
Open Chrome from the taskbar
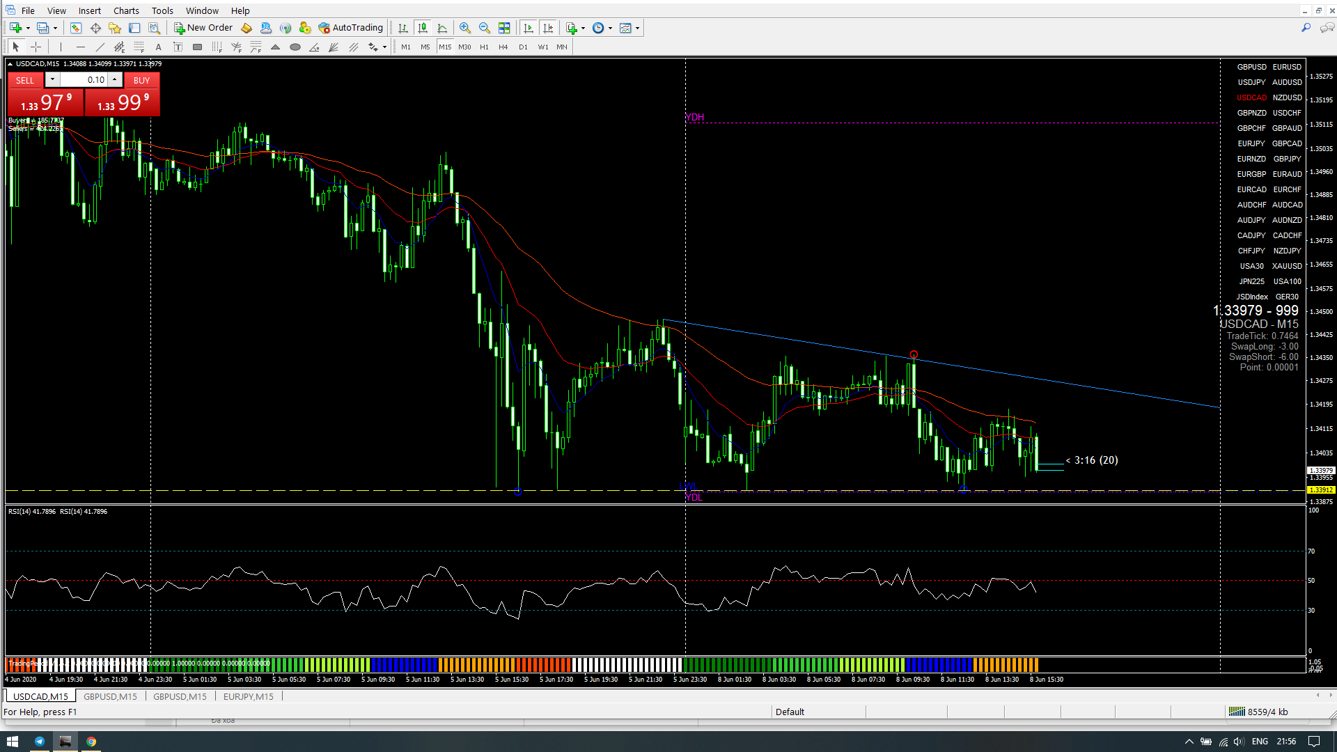point(91,742)
